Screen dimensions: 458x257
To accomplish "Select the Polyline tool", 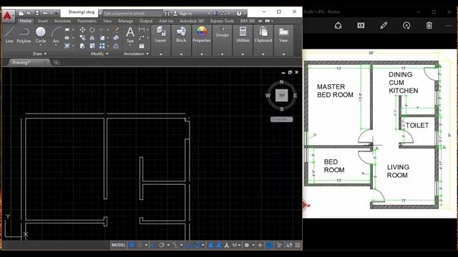I will tap(24, 35).
